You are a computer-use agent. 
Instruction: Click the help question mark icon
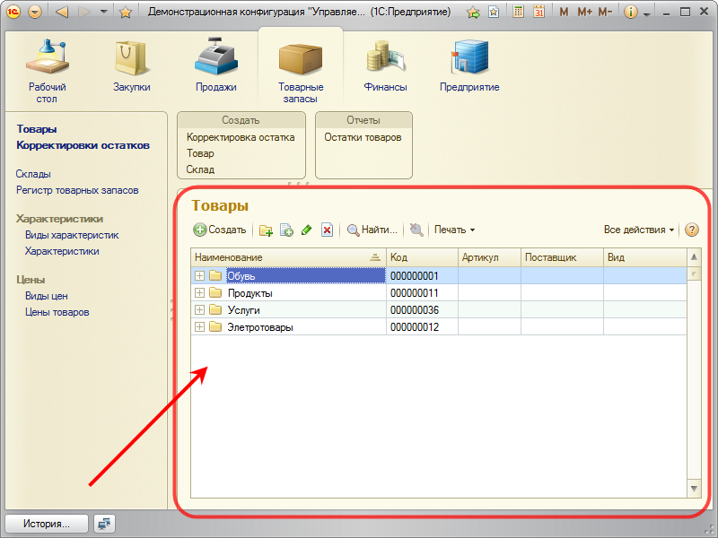pyautogui.click(x=691, y=230)
